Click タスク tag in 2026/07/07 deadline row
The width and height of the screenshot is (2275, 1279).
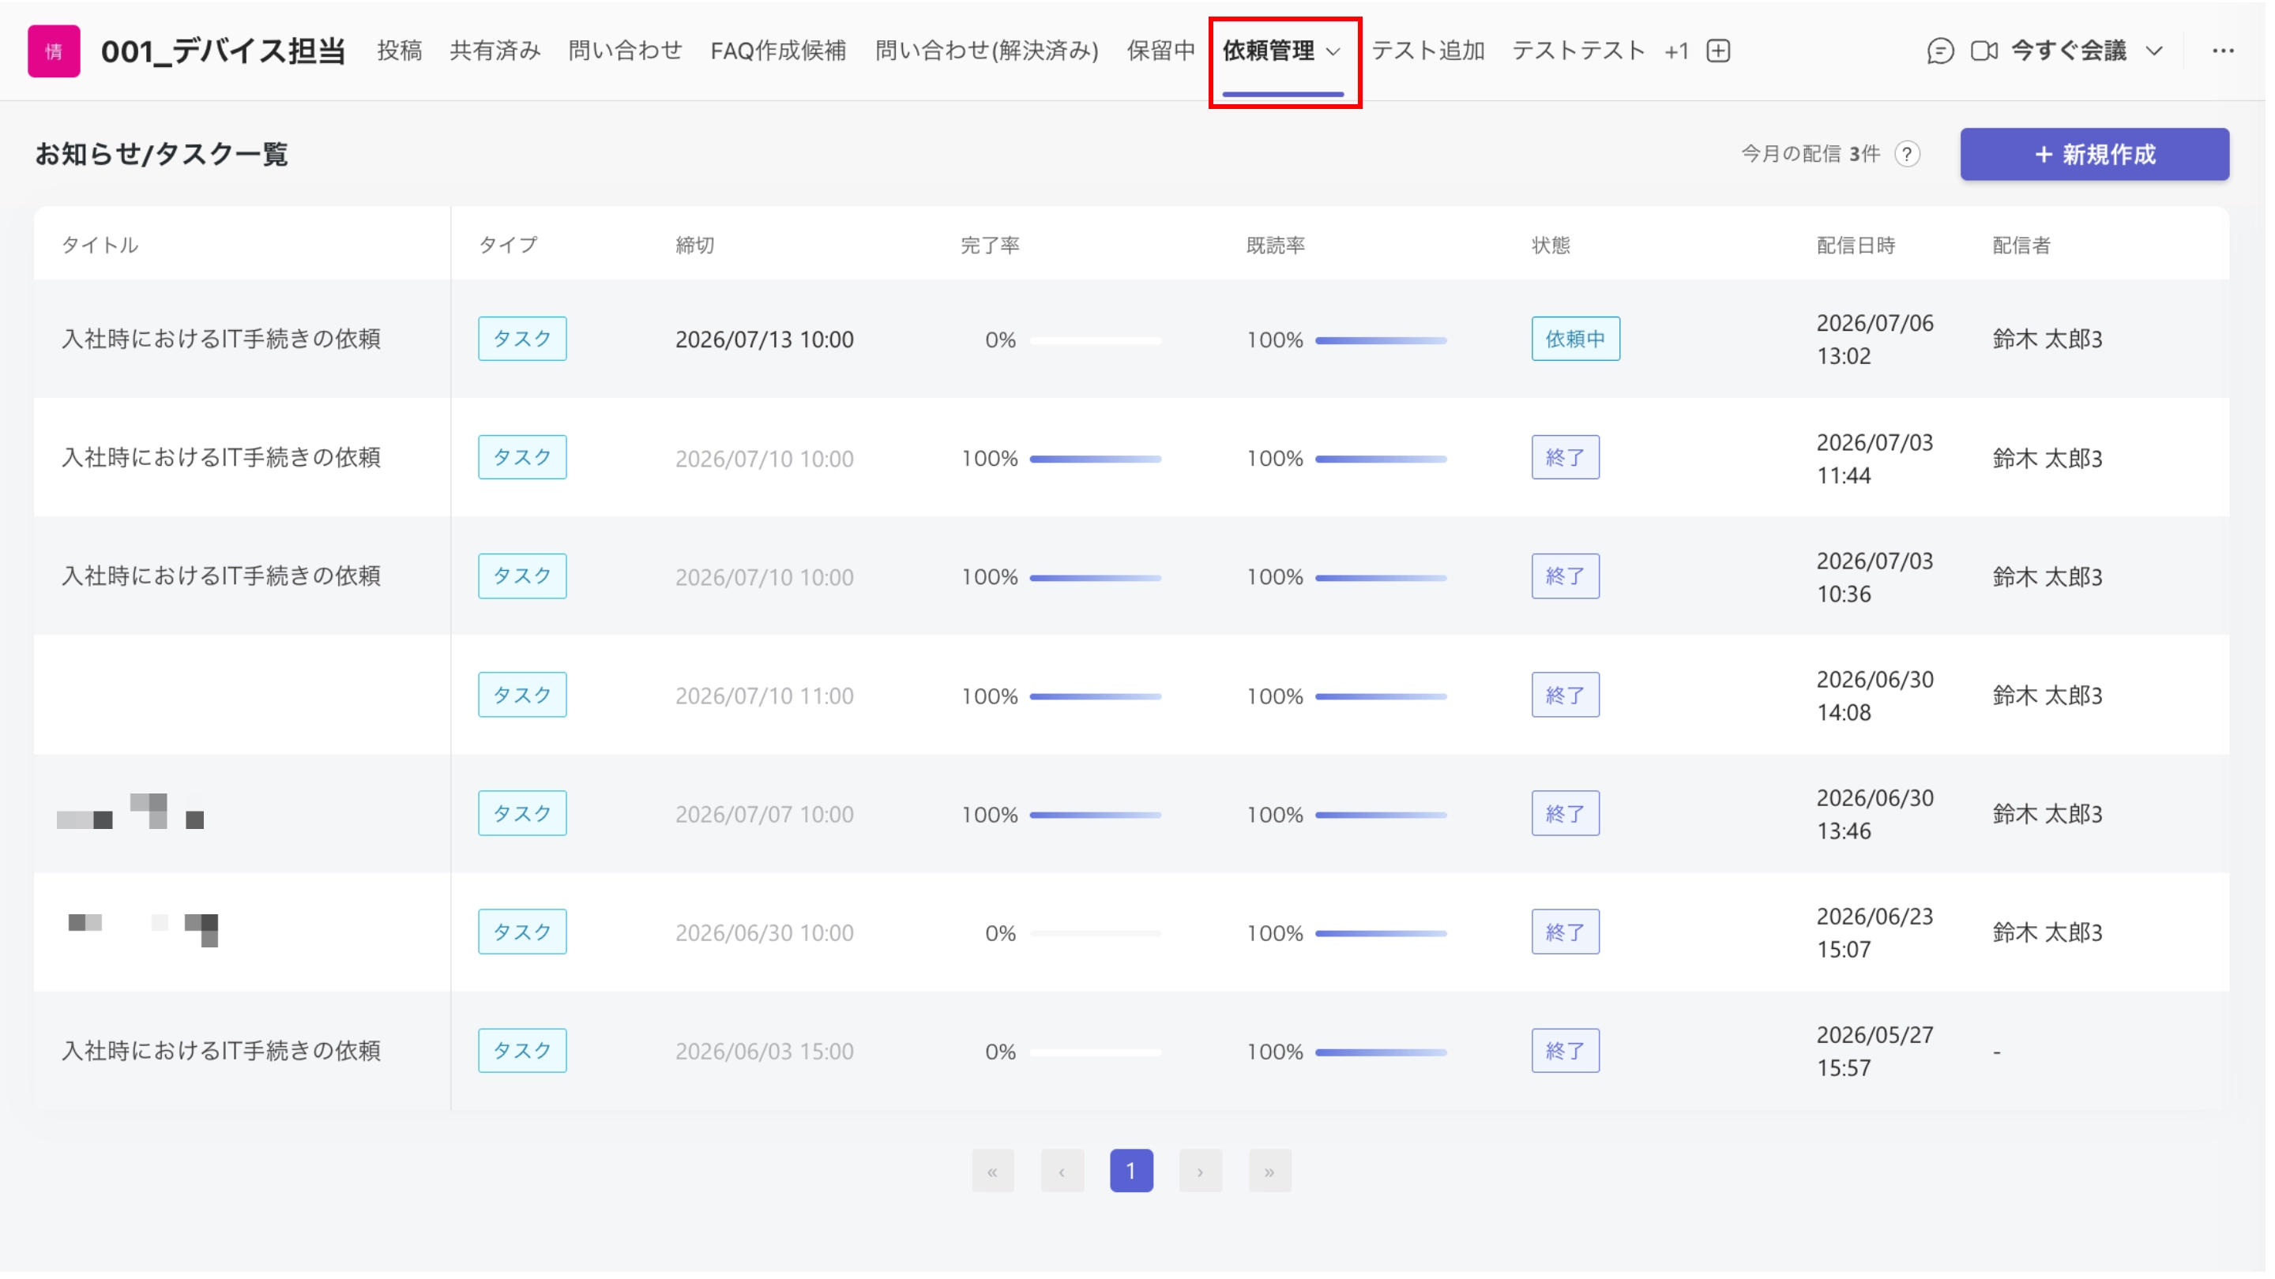pyautogui.click(x=522, y=813)
